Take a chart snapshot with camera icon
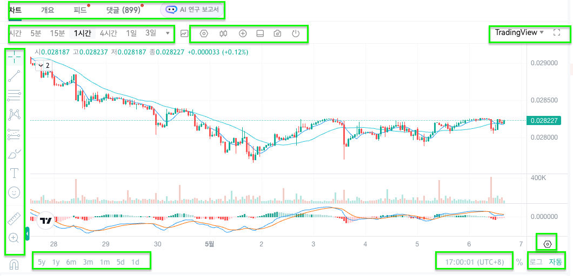 click(278, 33)
